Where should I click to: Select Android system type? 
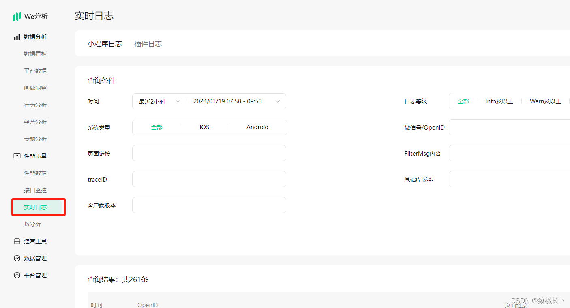pyautogui.click(x=257, y=127)
